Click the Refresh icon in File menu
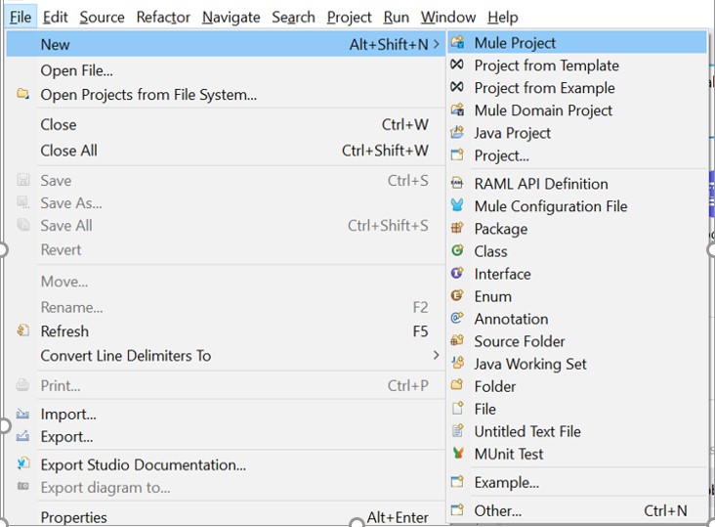Viewport: 715px width, 527px height. [x=22, y=331]
